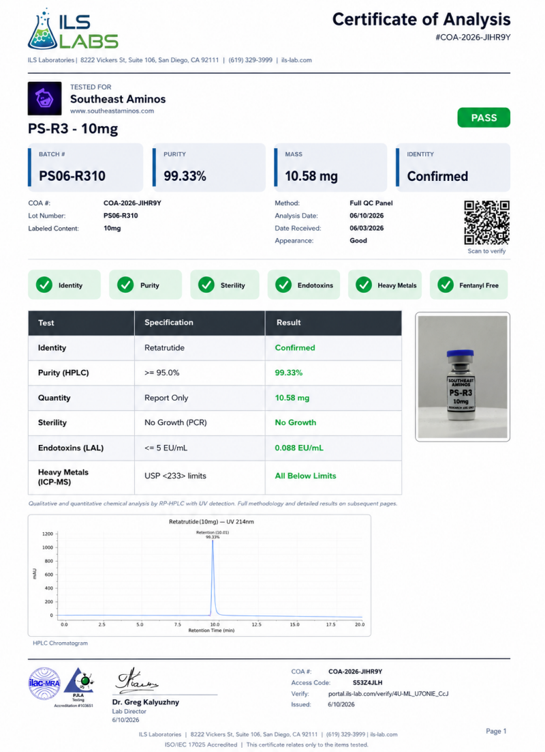Click the green checkmark next to Heavy Metals
The image size is (545, 752).
[x=364, y=285]
